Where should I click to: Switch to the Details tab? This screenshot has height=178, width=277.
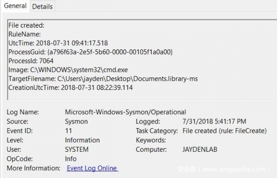click(x=42, y=6)
